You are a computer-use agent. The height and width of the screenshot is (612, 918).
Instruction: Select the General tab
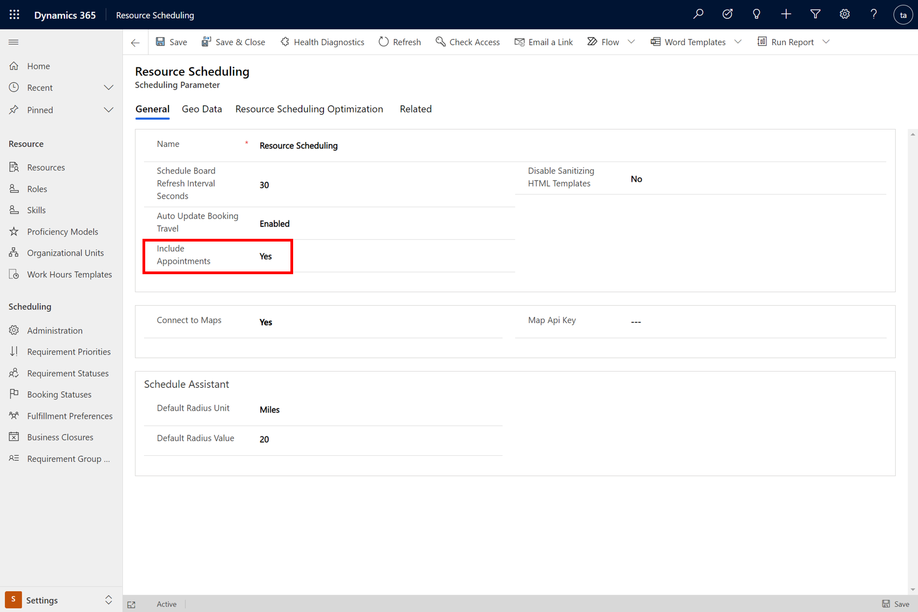pyautogui.click(x=152, y=109)
